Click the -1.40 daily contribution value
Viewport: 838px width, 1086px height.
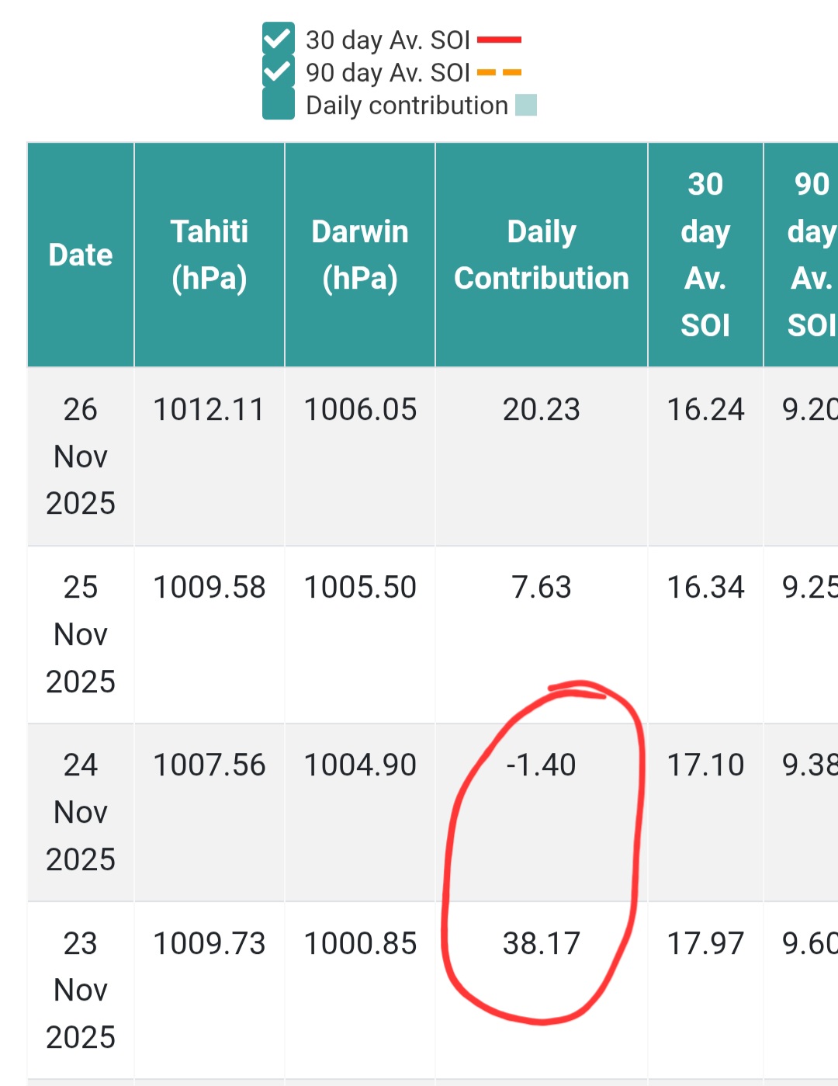click(x=542, y=765)
